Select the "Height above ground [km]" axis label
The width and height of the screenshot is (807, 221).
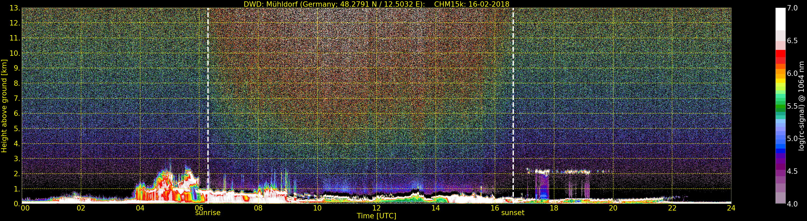tap(4, 106)
